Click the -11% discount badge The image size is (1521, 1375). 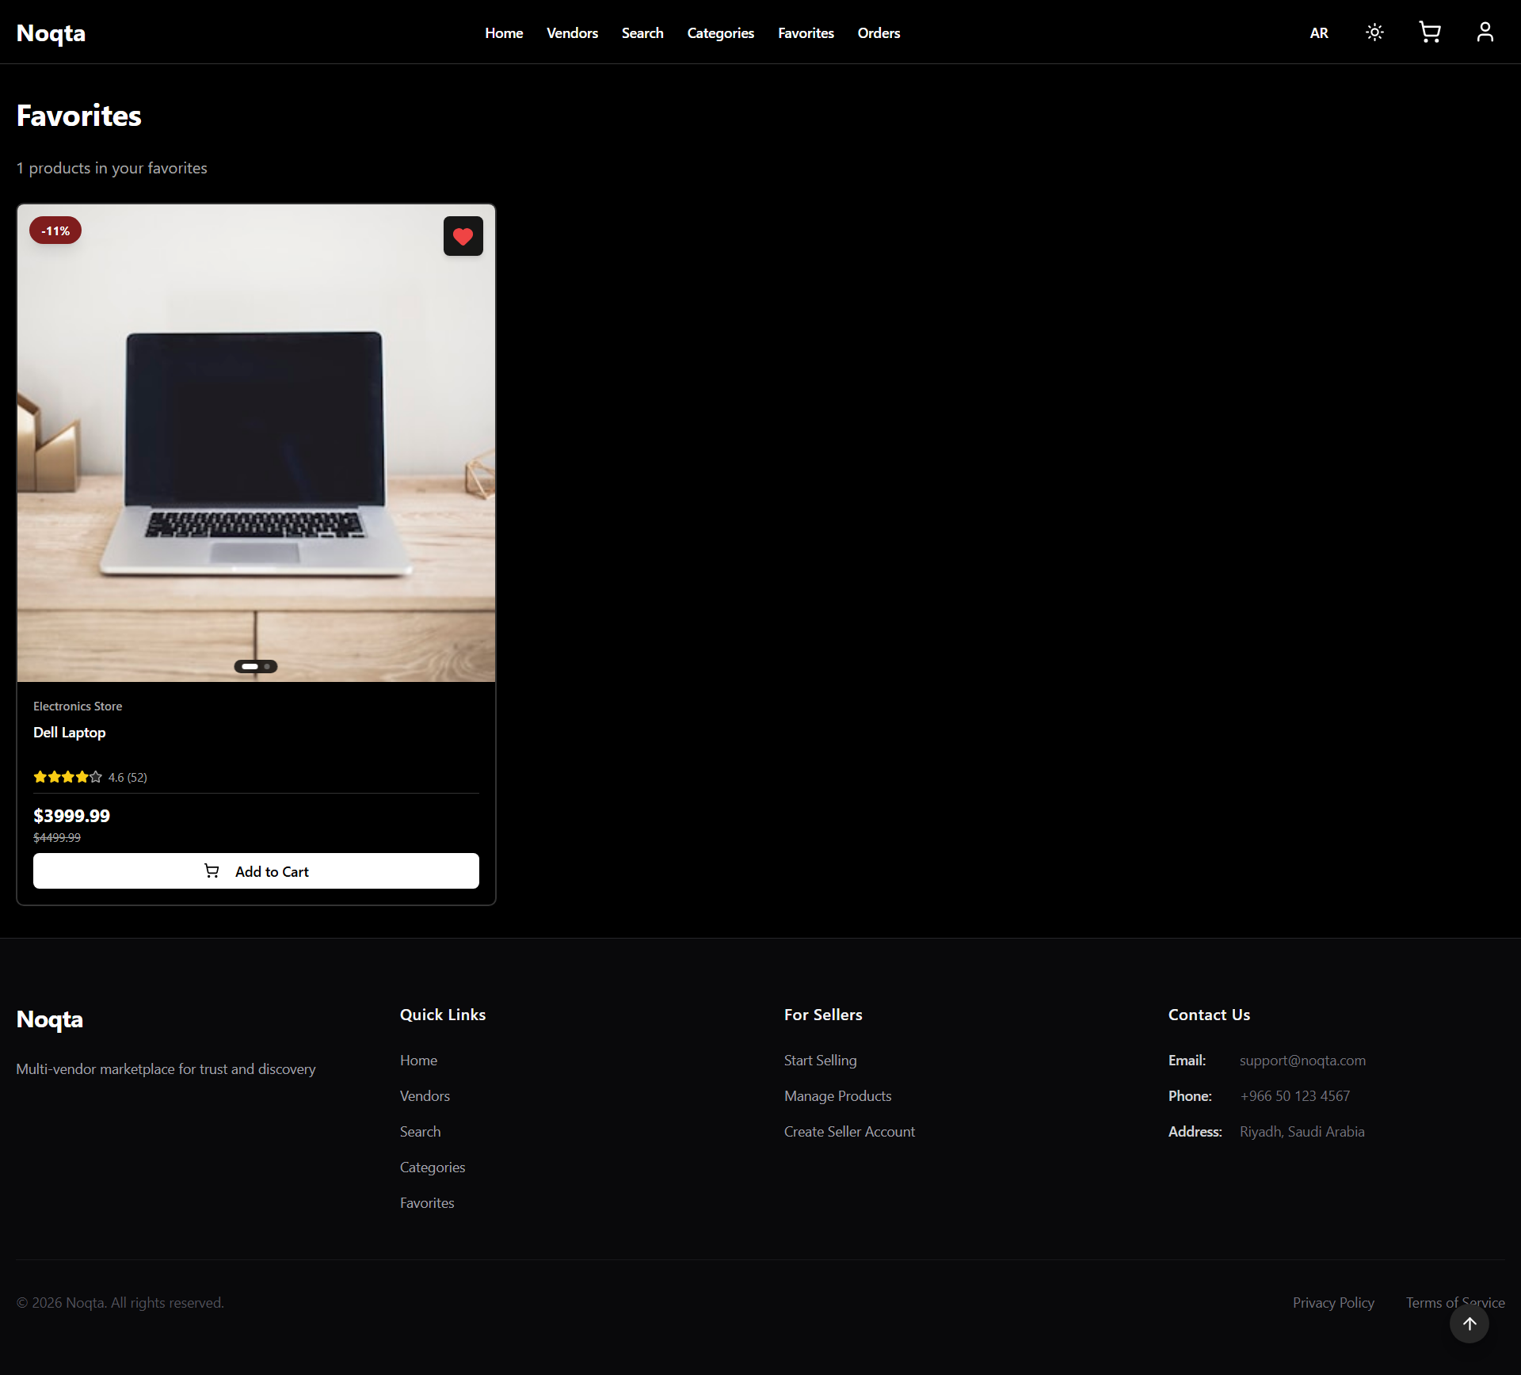[x=55, y=230]
